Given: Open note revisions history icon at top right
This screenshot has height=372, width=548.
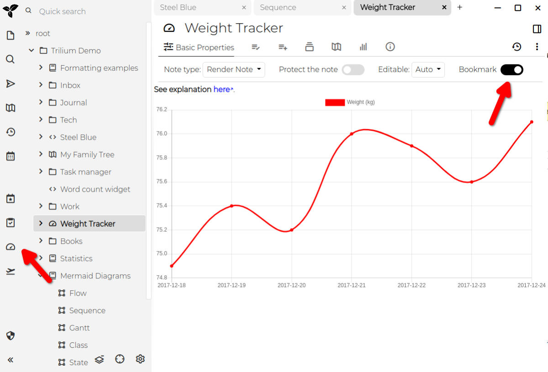Looking at the screenshot, I should point(516,47).
